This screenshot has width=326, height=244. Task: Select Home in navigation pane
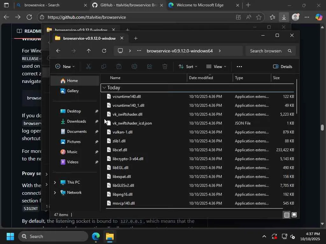[x=75, y=81]
